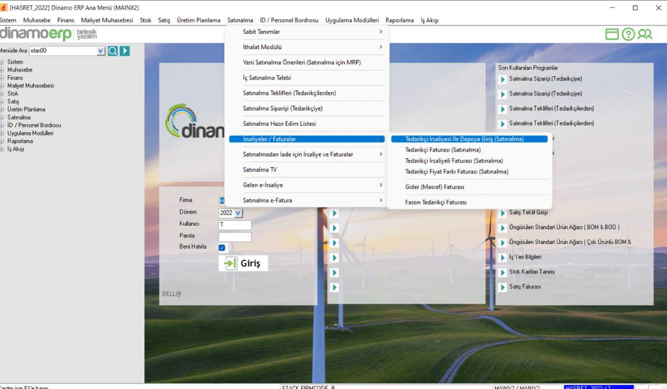
Task: Expand the Satınalma tree node
Action: pyautogui.click(x=2, y=117)
